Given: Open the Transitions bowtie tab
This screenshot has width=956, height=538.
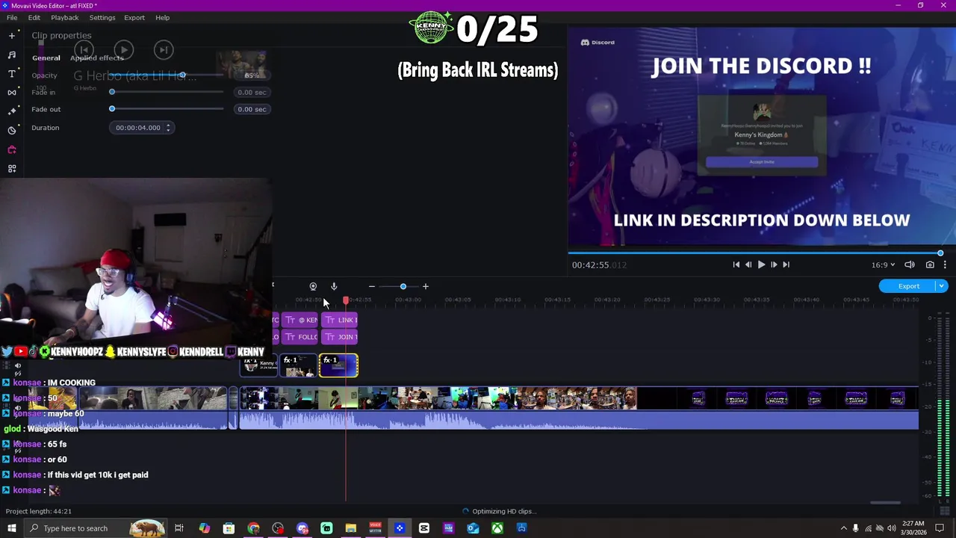Looking at the screenshot, I should tap(11, 92).
